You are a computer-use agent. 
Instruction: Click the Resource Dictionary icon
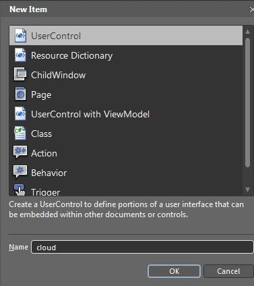(20, 55)
